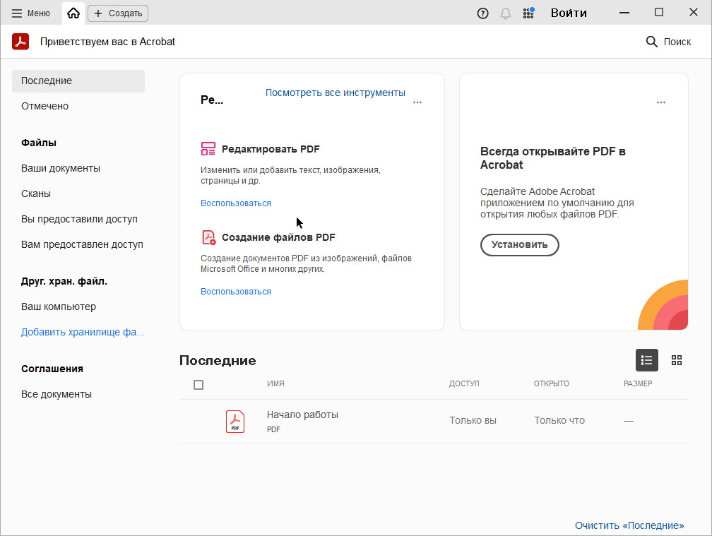Tick the select-all checkbox in header
This screenshot has width=712, height=536.
198,385
